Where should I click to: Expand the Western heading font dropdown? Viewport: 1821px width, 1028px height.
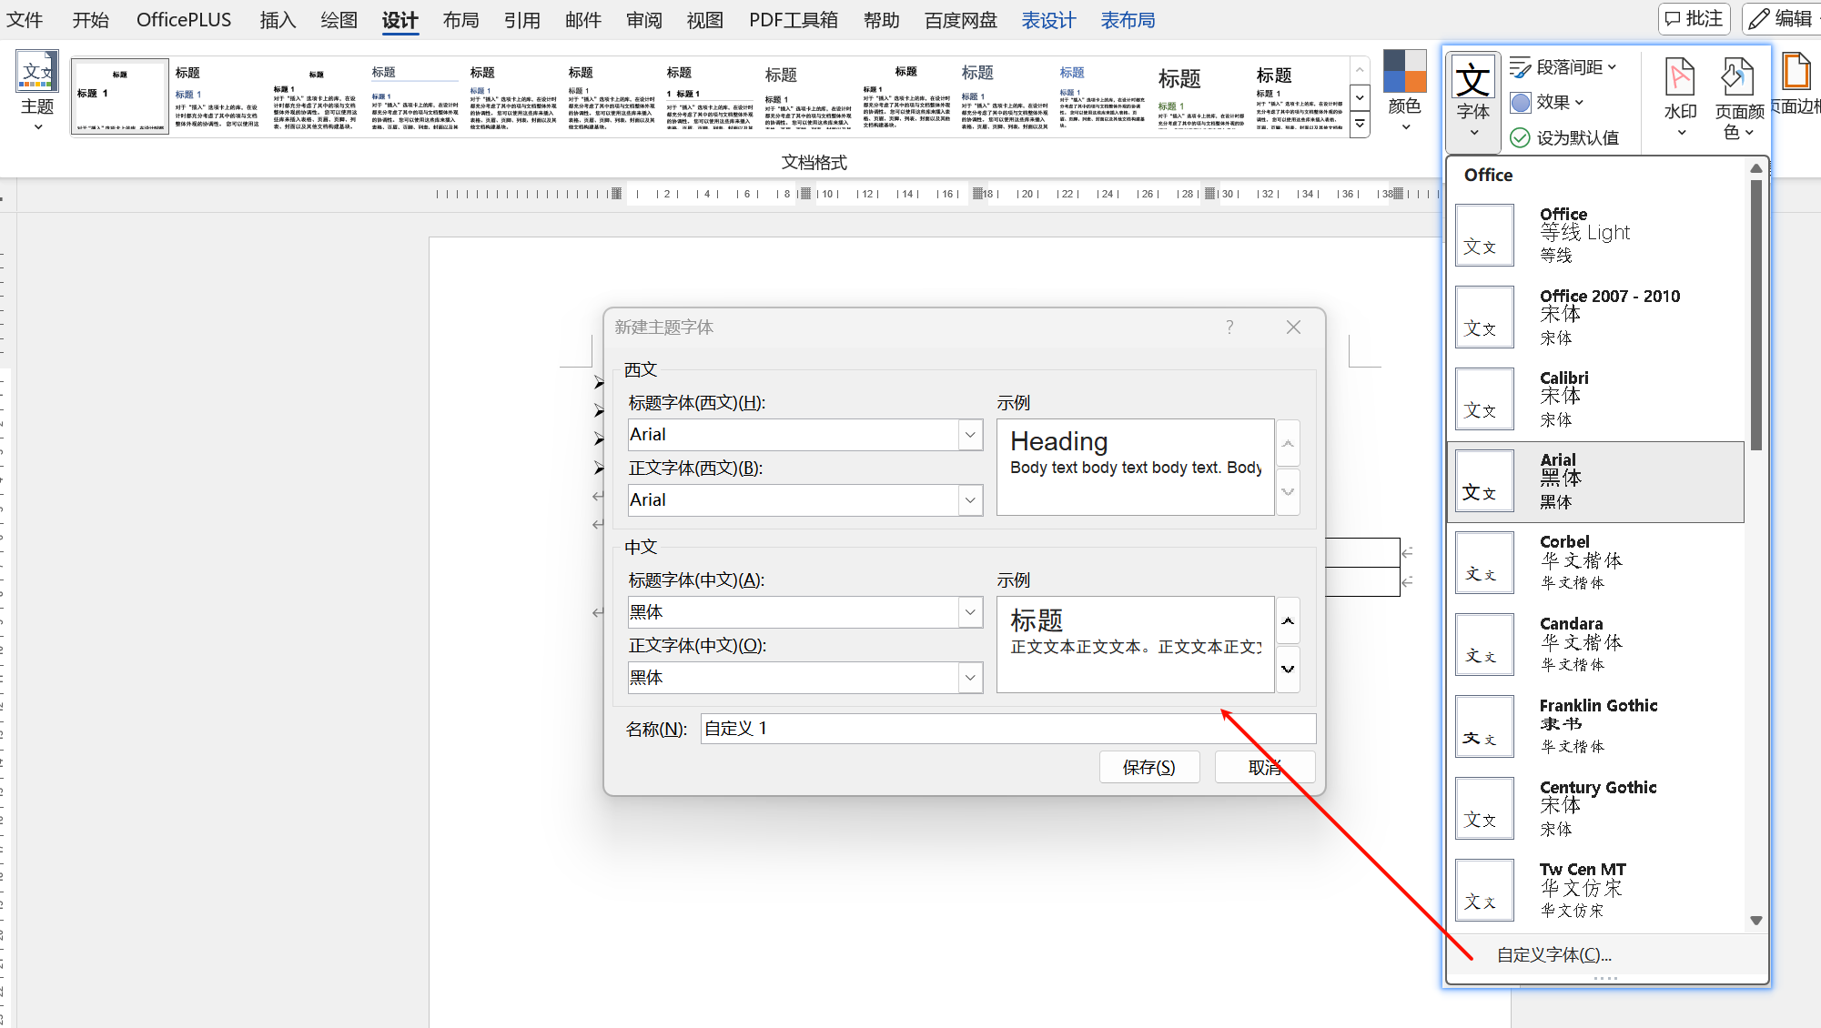[970, 435]
